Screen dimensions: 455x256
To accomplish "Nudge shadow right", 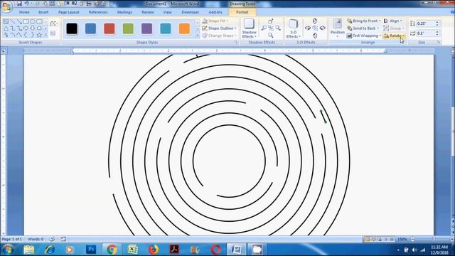I will [278, 28].
